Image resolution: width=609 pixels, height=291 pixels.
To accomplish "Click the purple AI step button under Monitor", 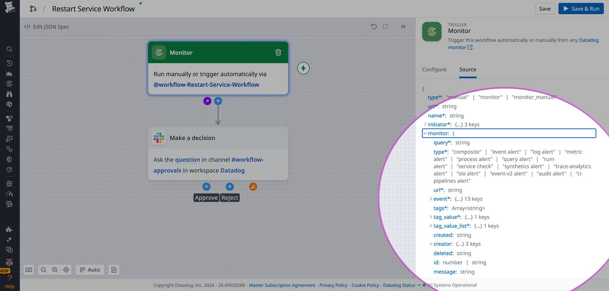I will (x=207, y=101).
